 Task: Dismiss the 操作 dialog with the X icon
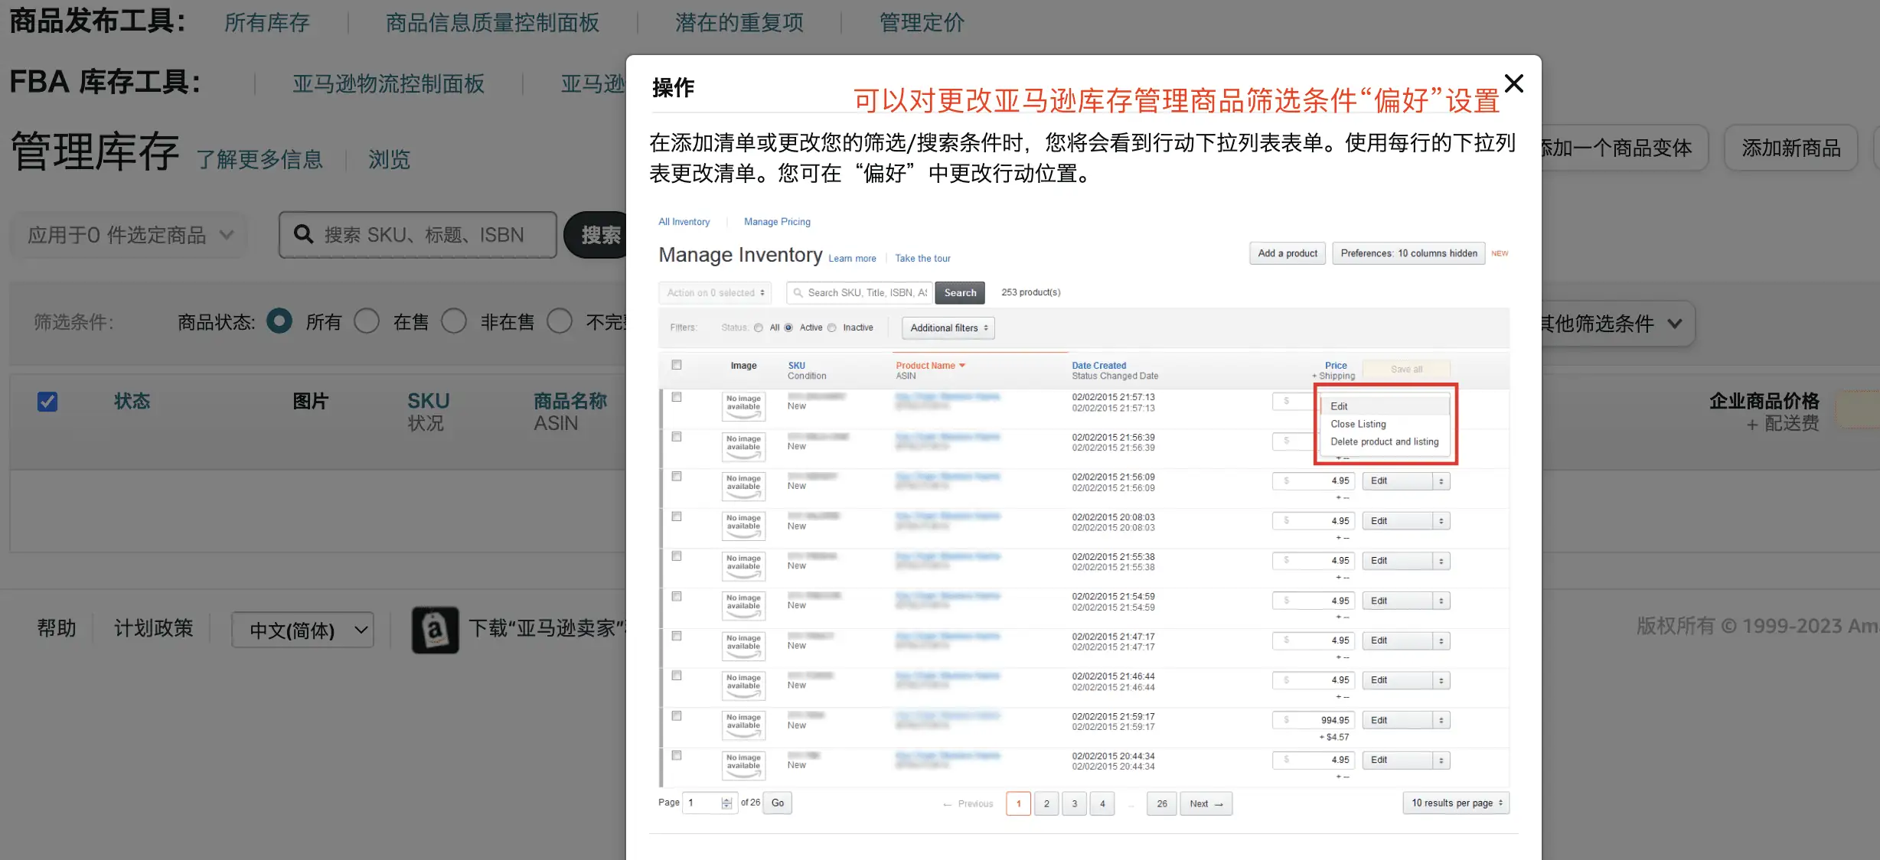1513,83
